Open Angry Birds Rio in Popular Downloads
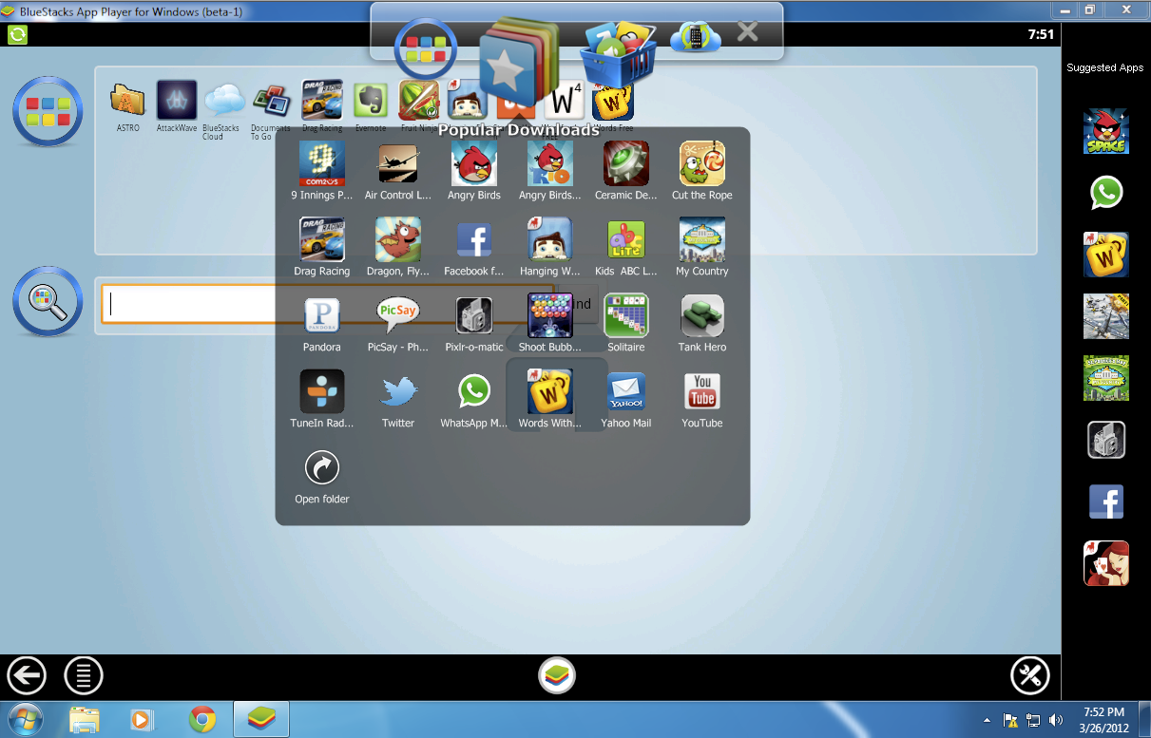 click(x=549, y=164)
